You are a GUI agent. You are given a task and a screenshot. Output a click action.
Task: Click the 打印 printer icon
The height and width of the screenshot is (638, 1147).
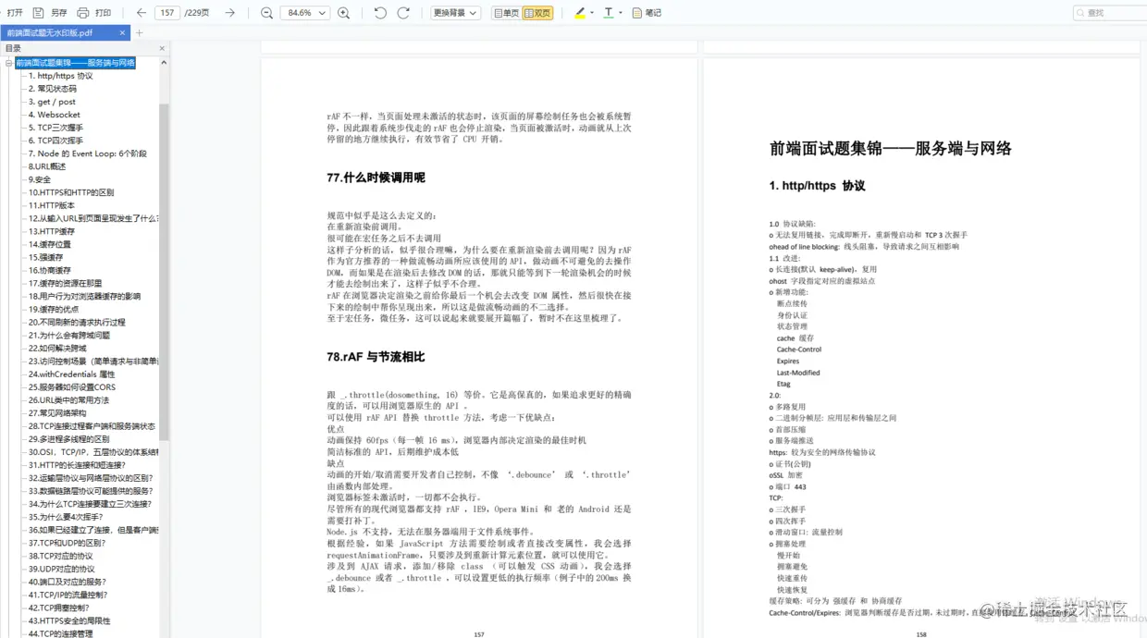coord(83,13)
